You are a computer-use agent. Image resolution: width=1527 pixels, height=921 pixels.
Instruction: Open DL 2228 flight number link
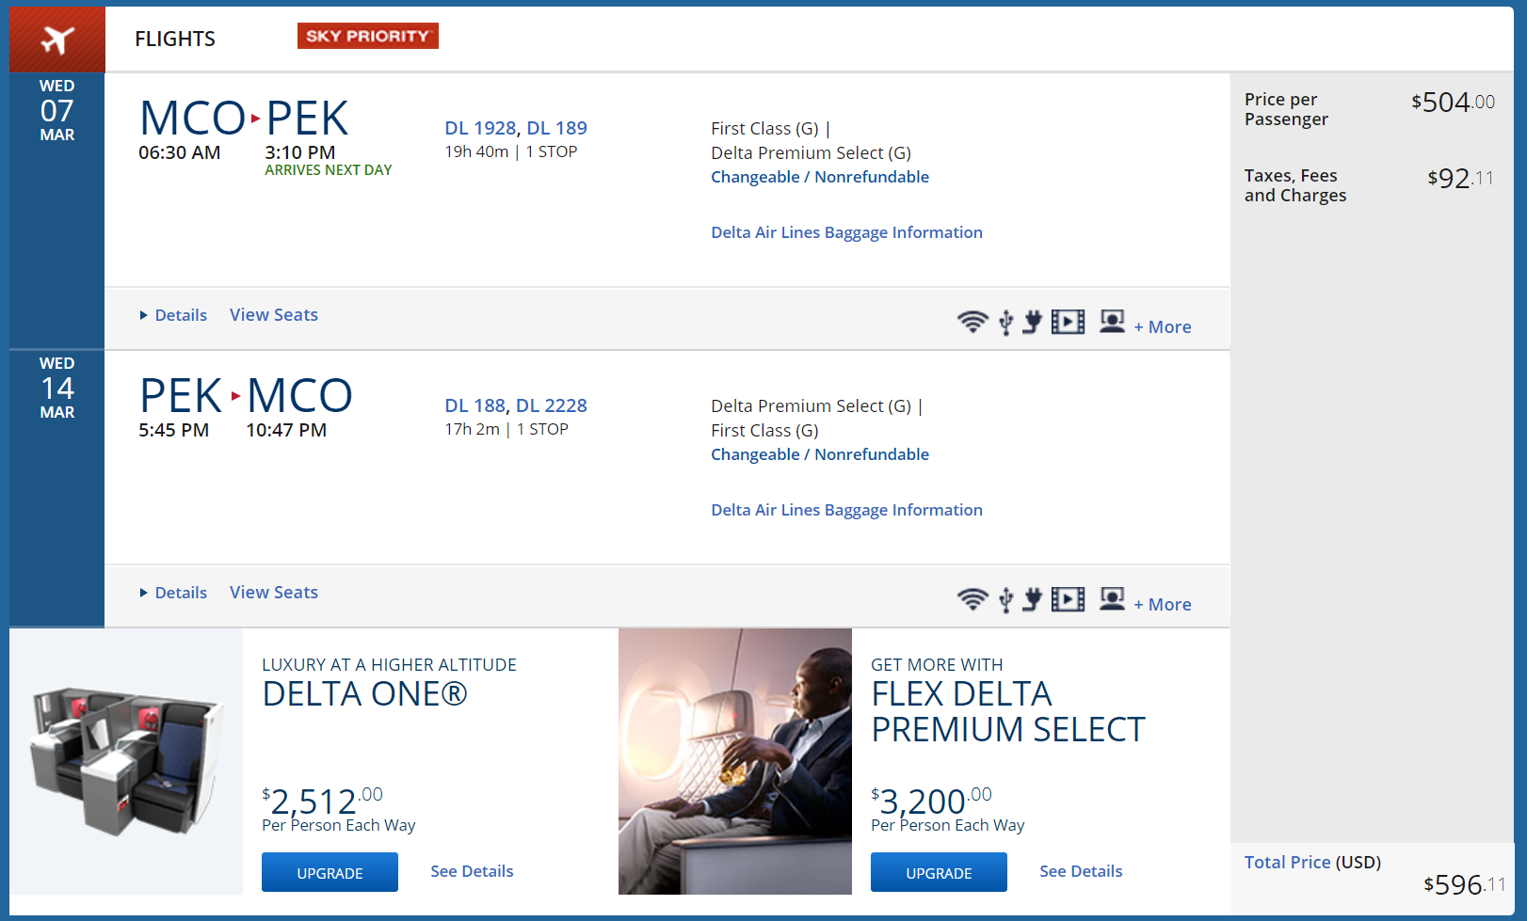click(552, 405)
